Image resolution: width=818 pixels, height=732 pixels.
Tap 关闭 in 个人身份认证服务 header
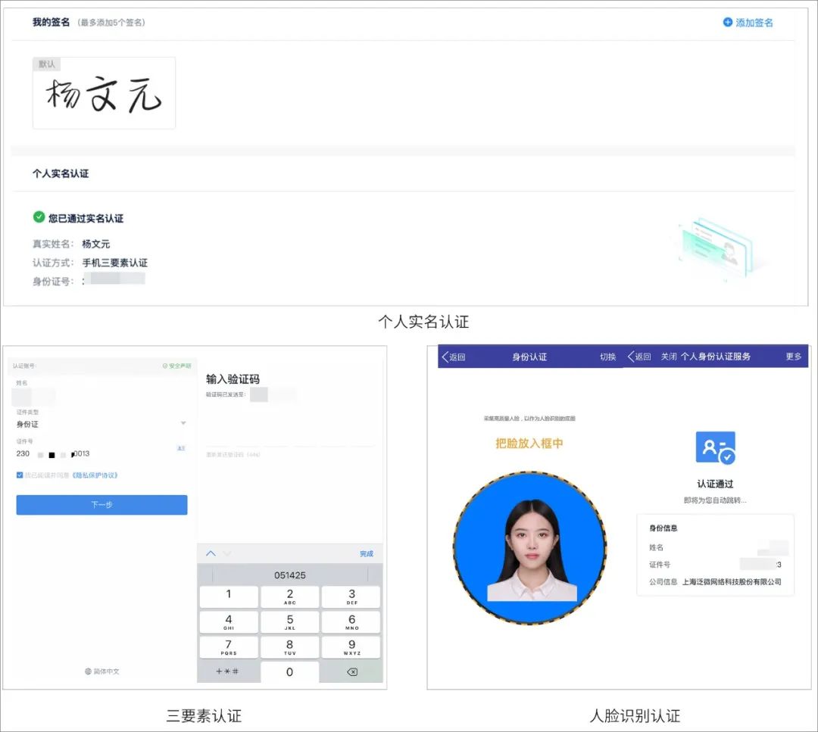(x=668, y=357)
